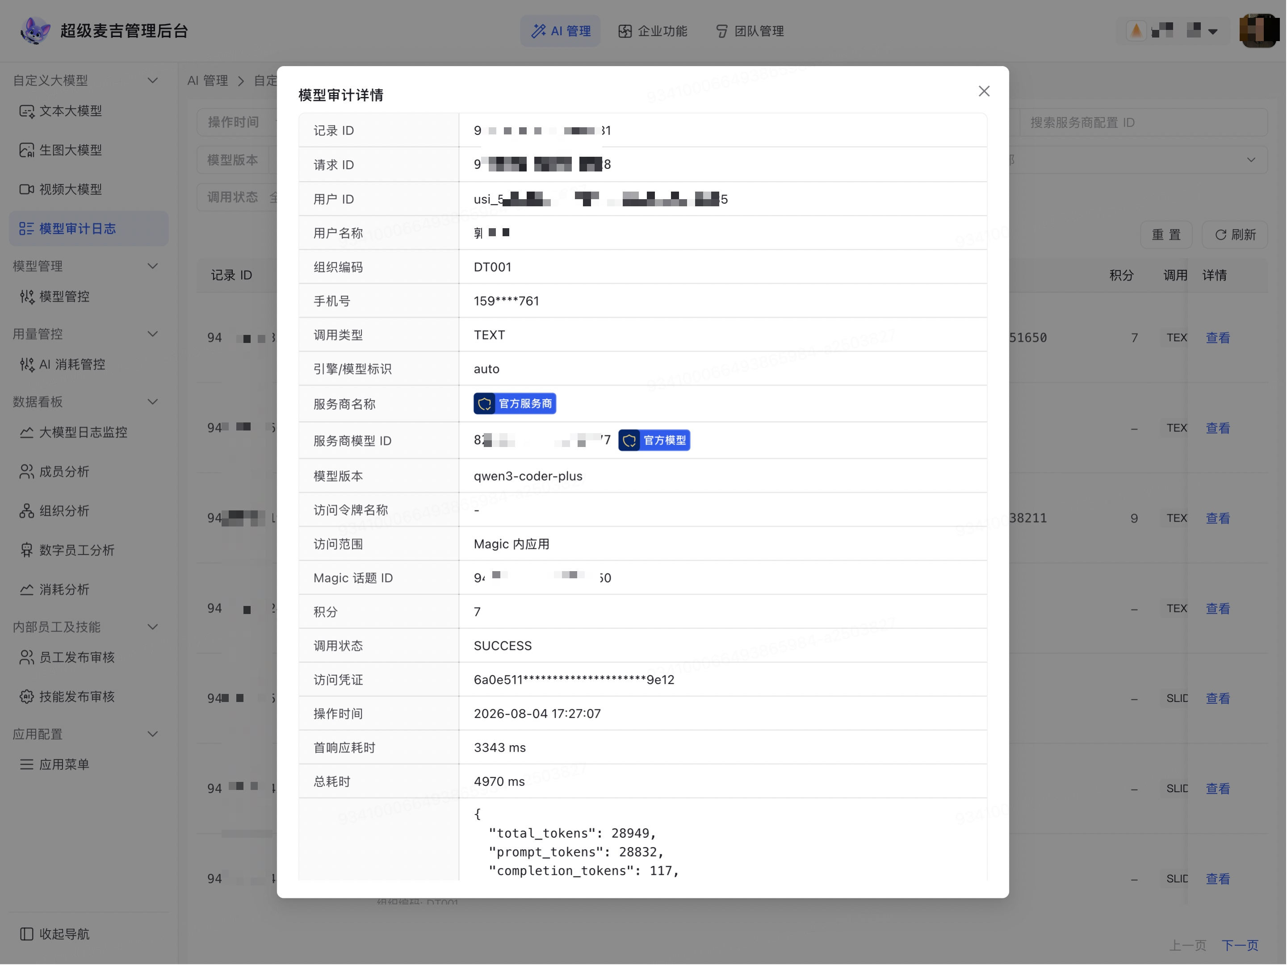Close the 模型审计详情 dialog

[984, 92]
